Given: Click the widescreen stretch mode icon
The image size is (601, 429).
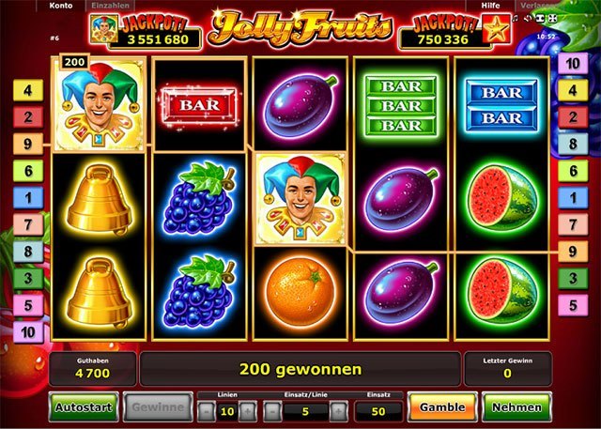Looking at the screenshot, I should 540,19.
